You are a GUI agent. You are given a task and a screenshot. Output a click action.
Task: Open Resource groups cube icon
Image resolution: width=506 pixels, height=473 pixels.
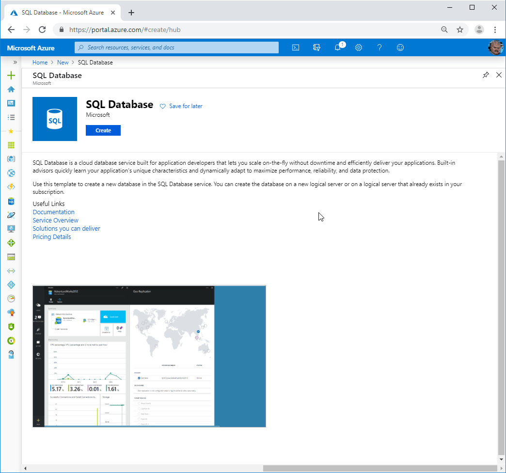click(11, 159)
